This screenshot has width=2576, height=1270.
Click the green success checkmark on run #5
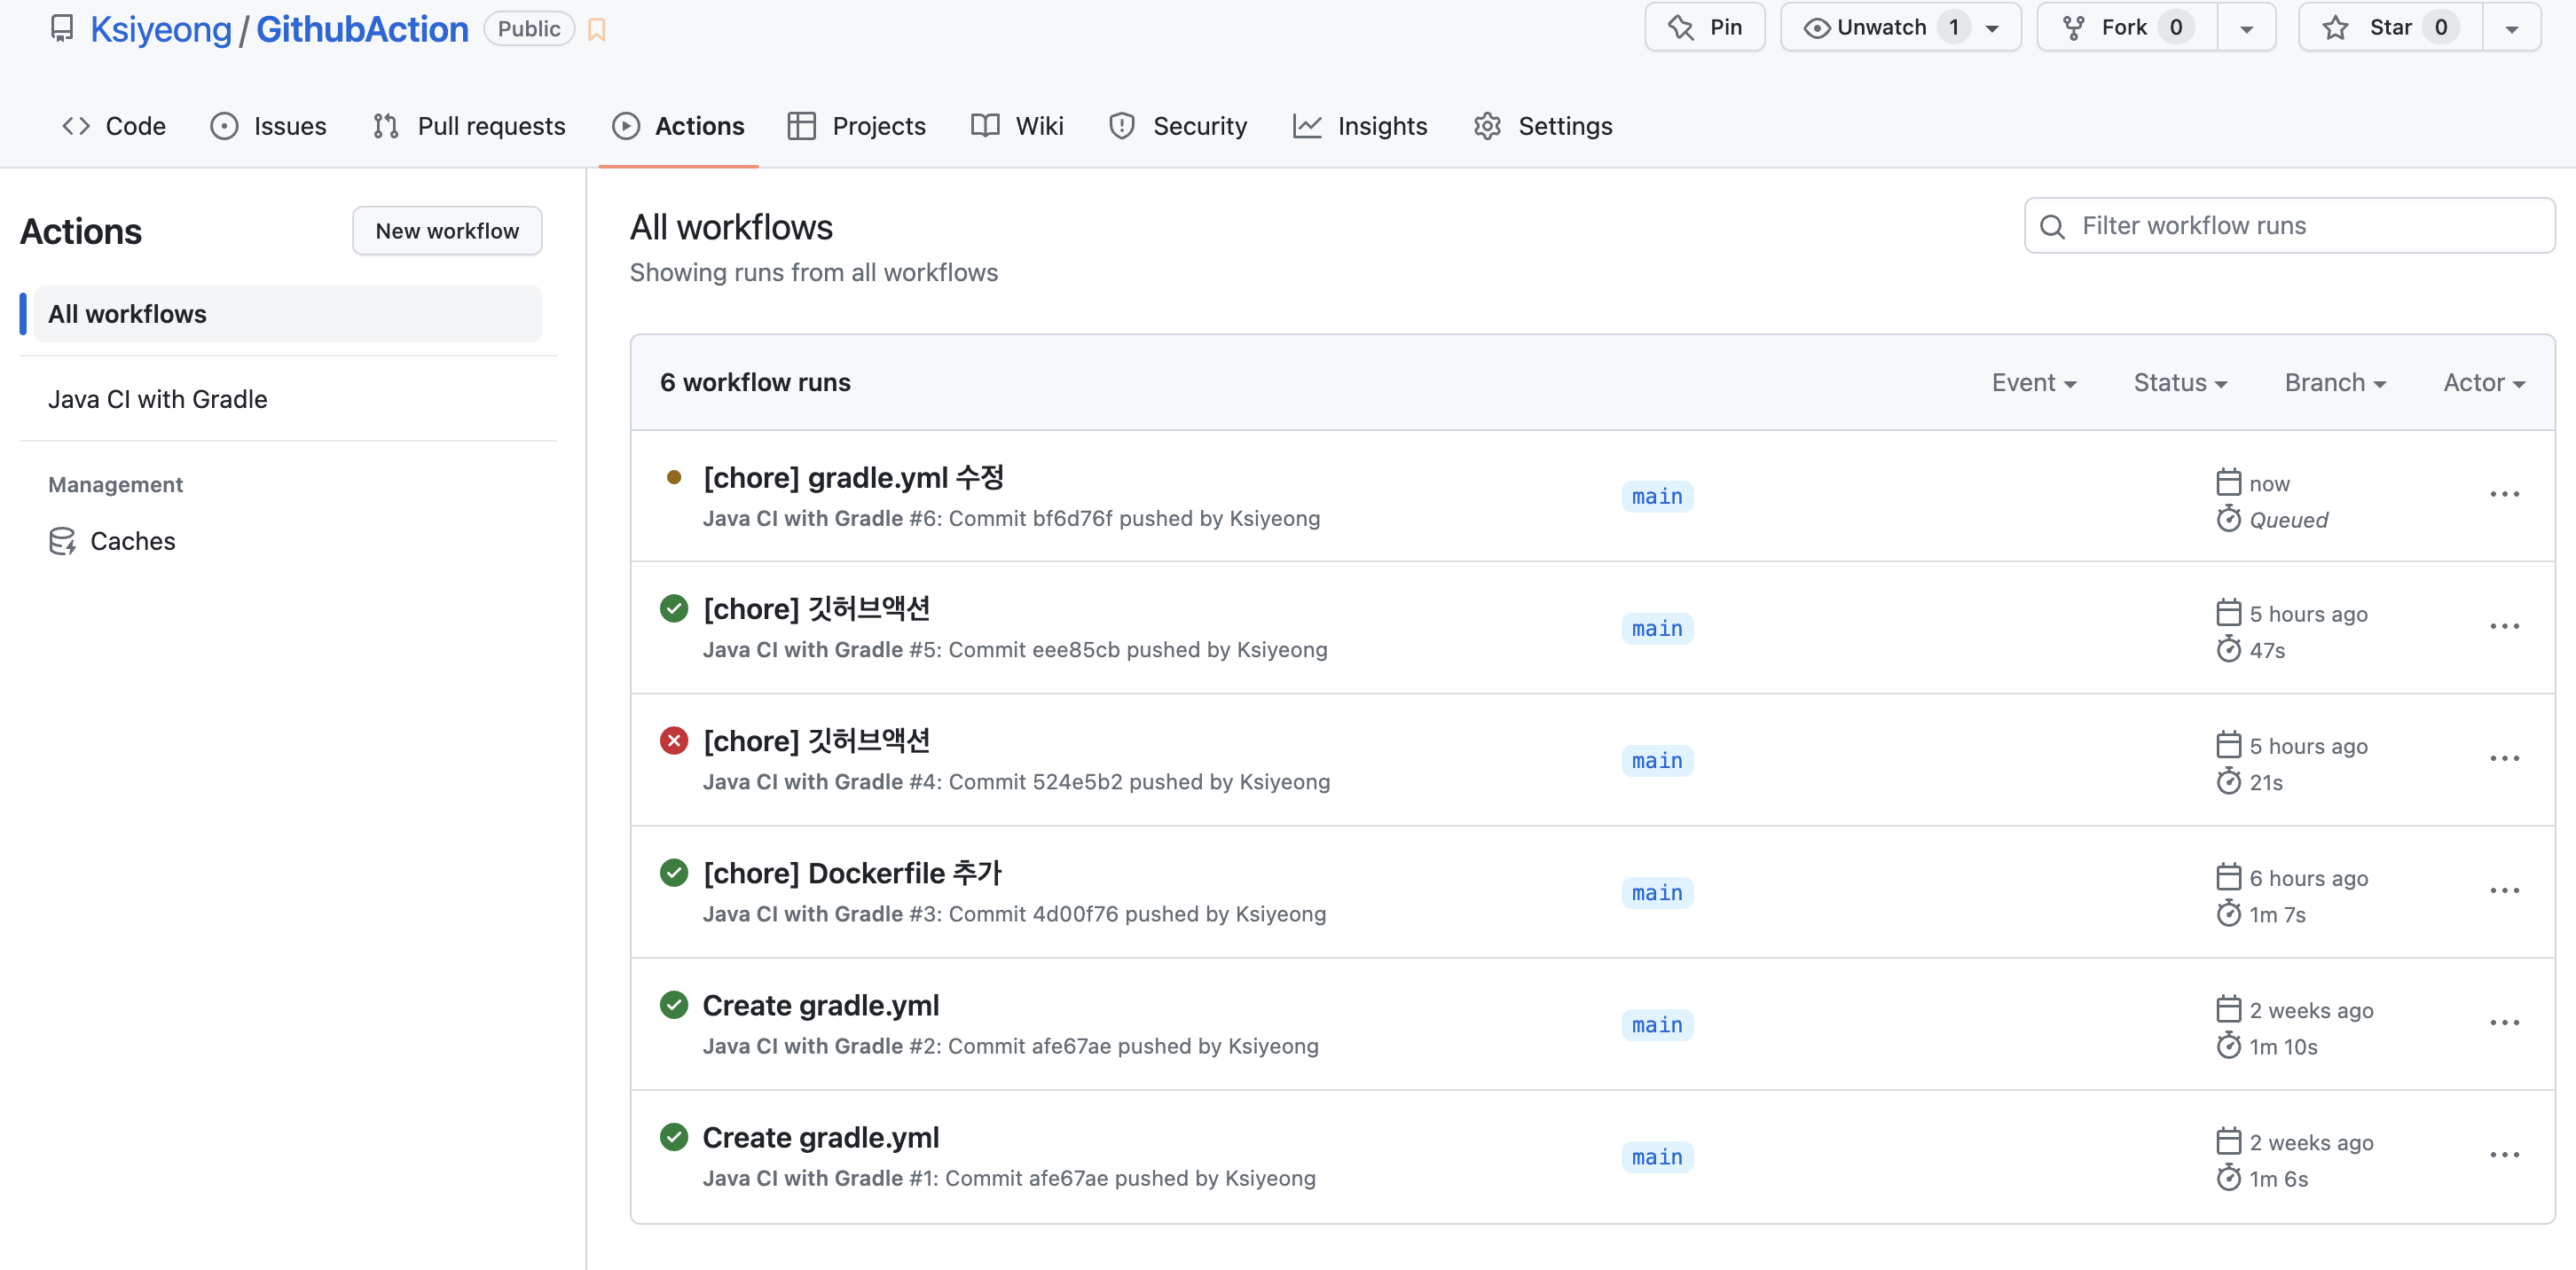click(x=674, y=608)
